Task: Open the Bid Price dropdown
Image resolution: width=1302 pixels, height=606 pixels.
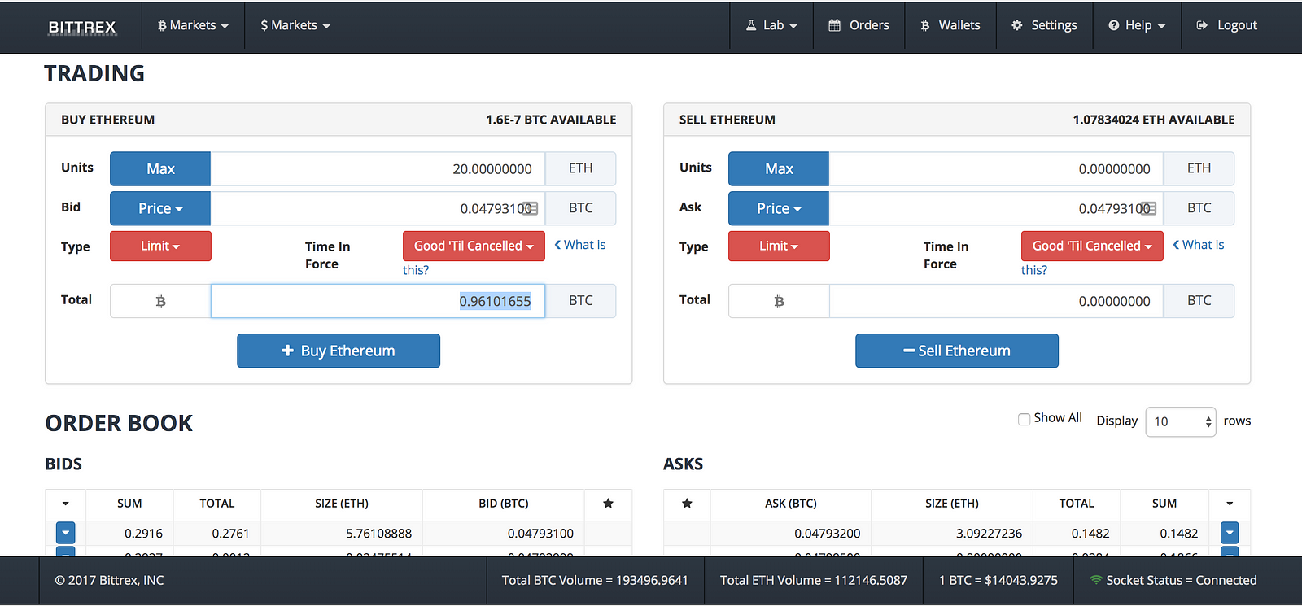Action: [x=160, y=208]
